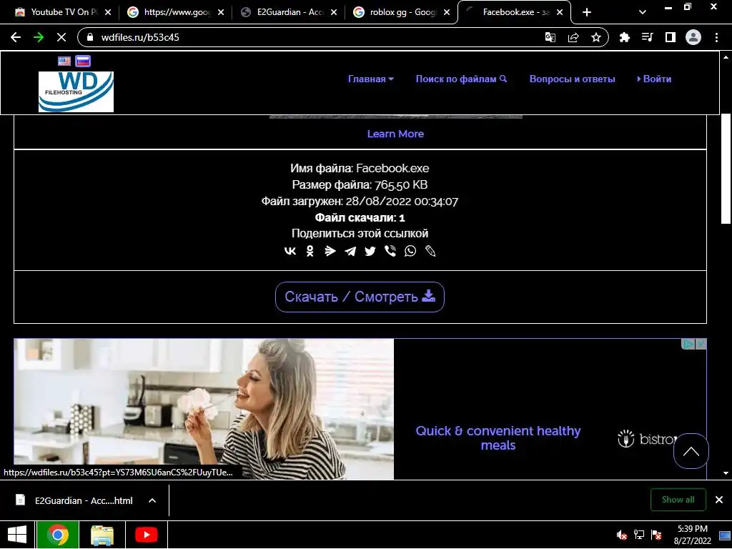Open YouTube app from taskbar
The width and height of the screenshot is (732, 549).
pyautogui.click(x=146, y=535)
